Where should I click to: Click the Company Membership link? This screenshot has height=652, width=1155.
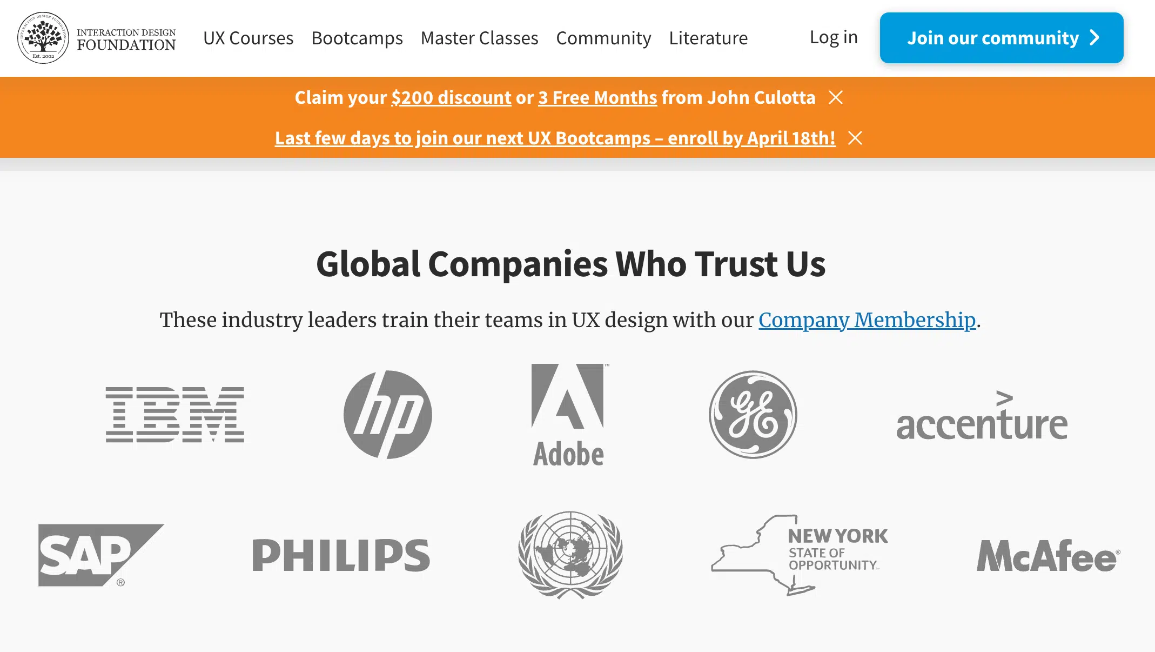click(867, 320)
